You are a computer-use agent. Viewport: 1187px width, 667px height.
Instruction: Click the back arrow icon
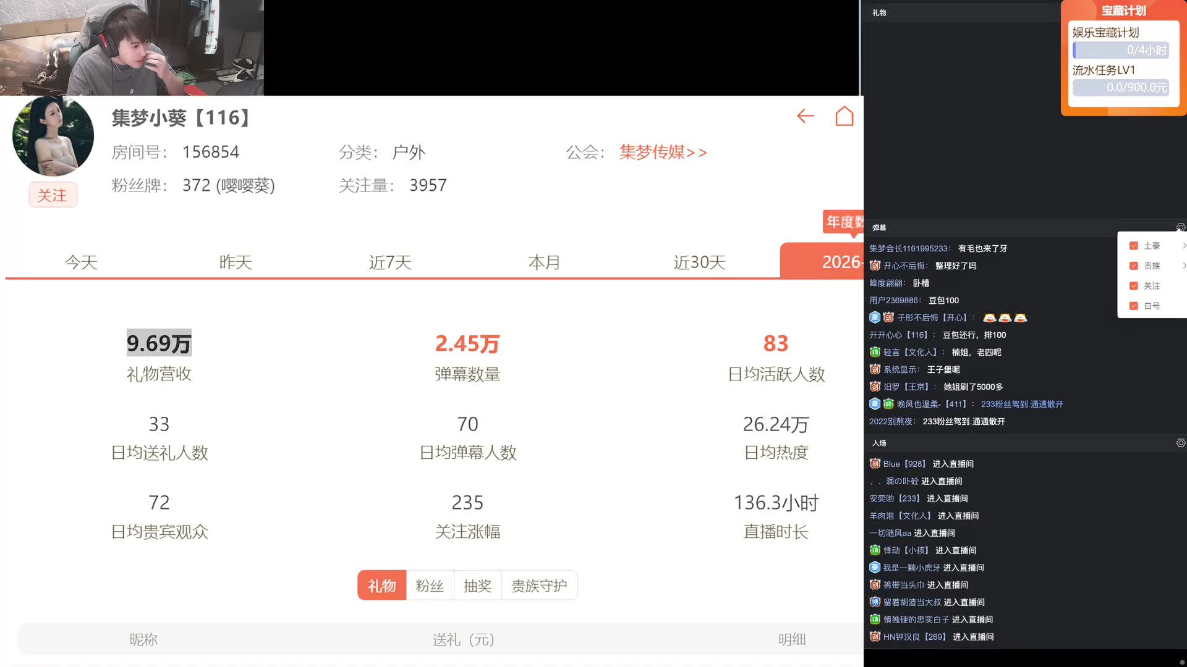pos(805,116)
